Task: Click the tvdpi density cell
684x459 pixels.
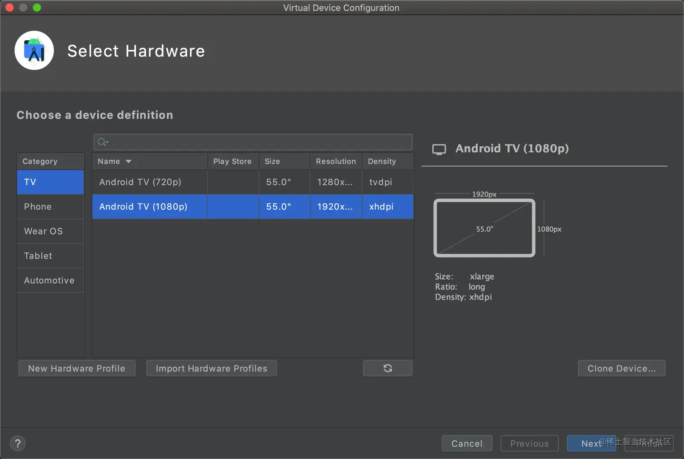Action: (388, 182)
